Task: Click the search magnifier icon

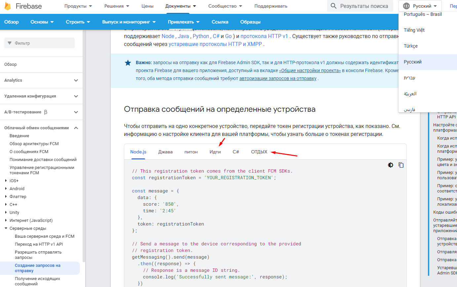Action: [x=334, y=6]
